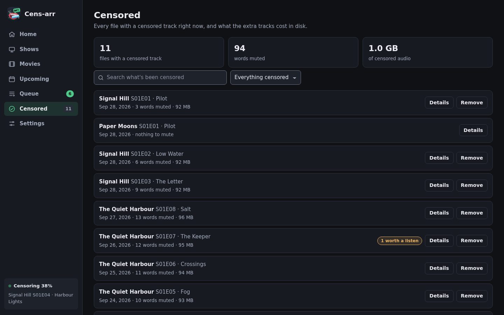This screenshot has height=315, width=504.
Task: Click the 1 worth a listen badge
Action: pos(400,241)
